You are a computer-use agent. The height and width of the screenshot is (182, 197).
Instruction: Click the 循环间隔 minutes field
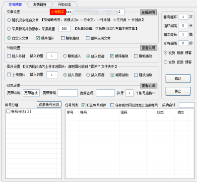[183, 26]
